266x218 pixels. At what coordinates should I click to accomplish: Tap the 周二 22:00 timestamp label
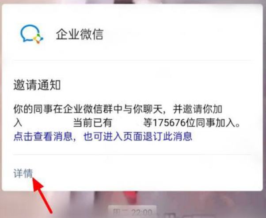pos(133,211)
